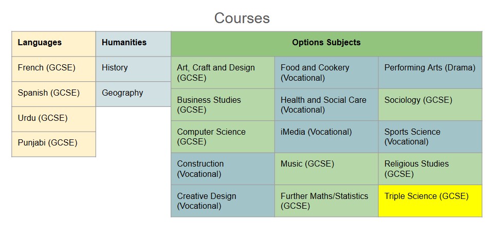Select the Spanish (GCSE) cell
This screenshot has height=236, width=495.
tap(53, 94)
